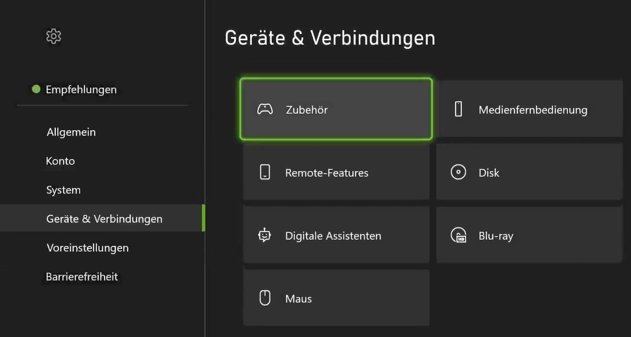Select the mouse icon on the Maus tile
Screen dimensions: 631x337
coord(265,298)
